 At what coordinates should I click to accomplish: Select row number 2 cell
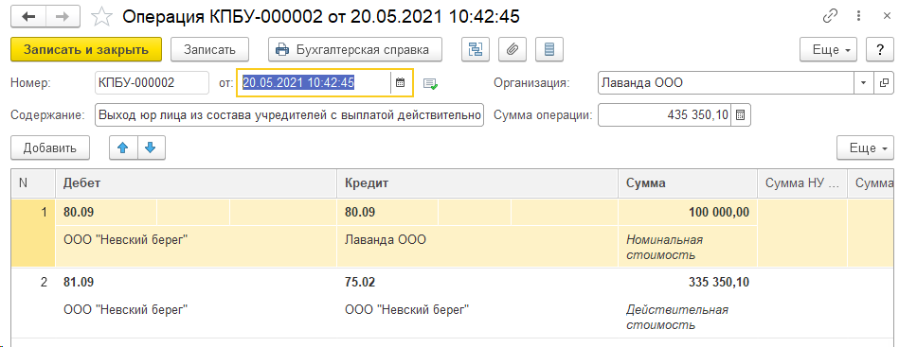tap(33, 303)
